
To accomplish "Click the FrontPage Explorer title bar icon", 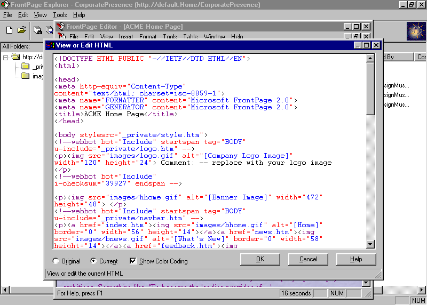I will pyautogui.click(x=5, y=5).
